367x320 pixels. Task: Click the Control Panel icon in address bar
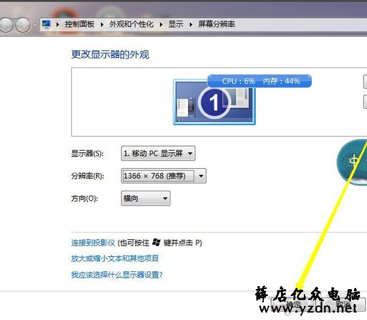[46, 24]
